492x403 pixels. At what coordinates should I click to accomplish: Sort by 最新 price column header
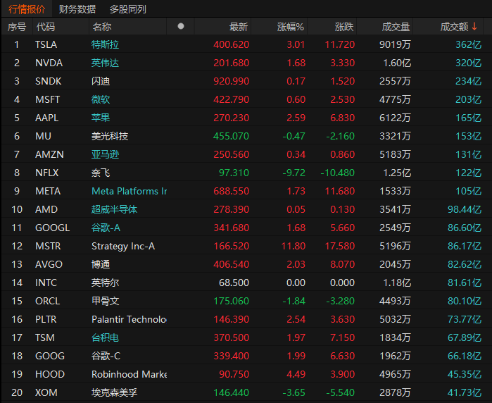point(239,27)
